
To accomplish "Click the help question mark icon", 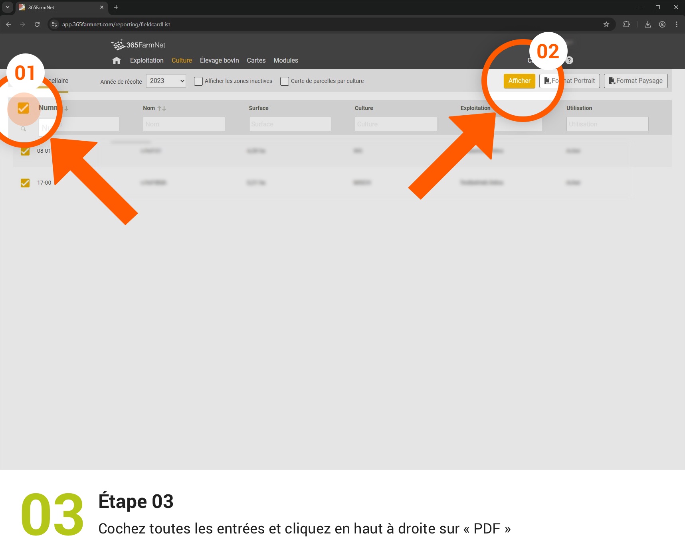I will 569,60.
